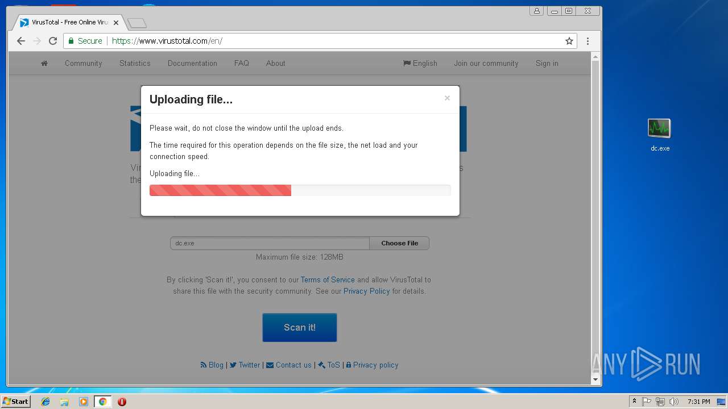Open Statistics menu item

pos(135,63)
